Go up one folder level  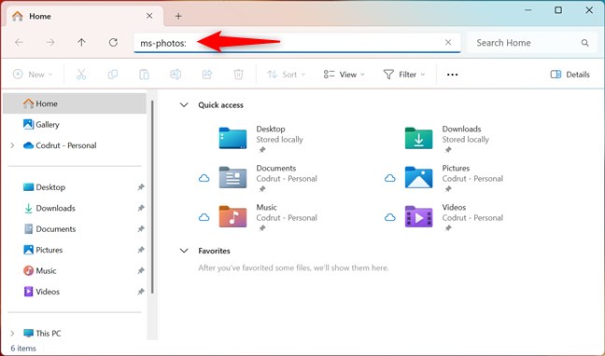(x=81, y=42)
